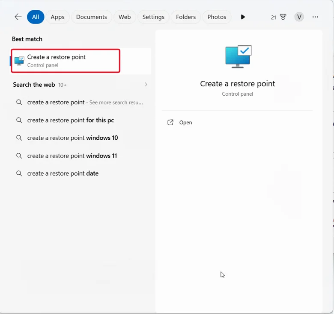Click search icon beside 'date' suggestion
Viewport: 334px width, 314px height.
pos(19,173)
